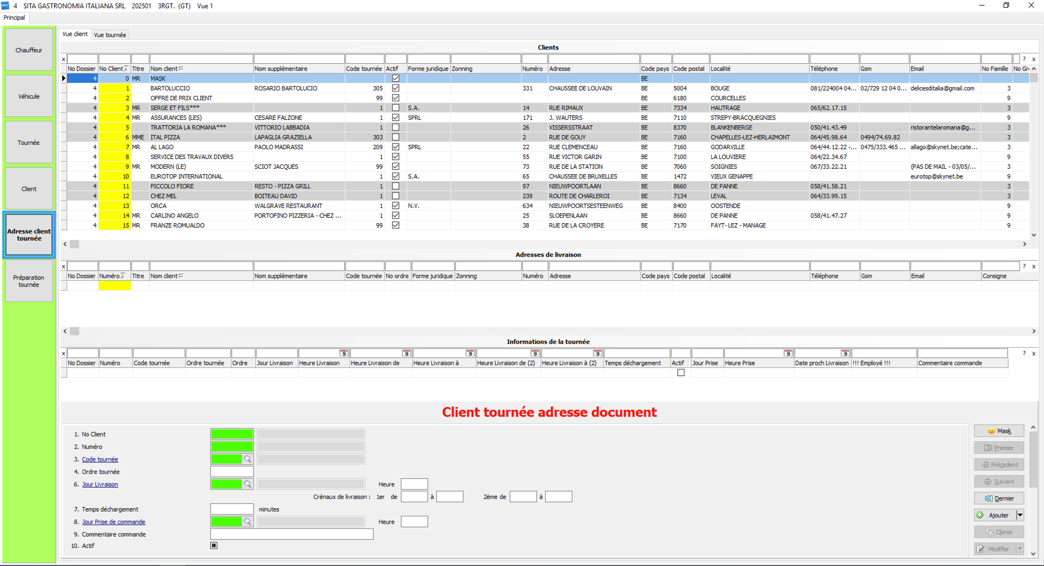1044x566 pixels.
Task: Click the ? help icon of Informations de la tournée grid
Action: click(1024, 353)
